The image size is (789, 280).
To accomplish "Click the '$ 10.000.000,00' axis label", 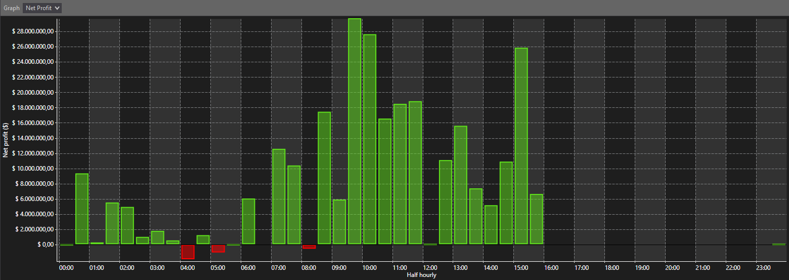I will (x=32, y=169).
